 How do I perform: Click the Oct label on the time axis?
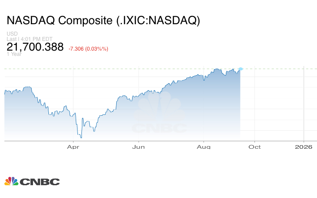click(255, 147)
